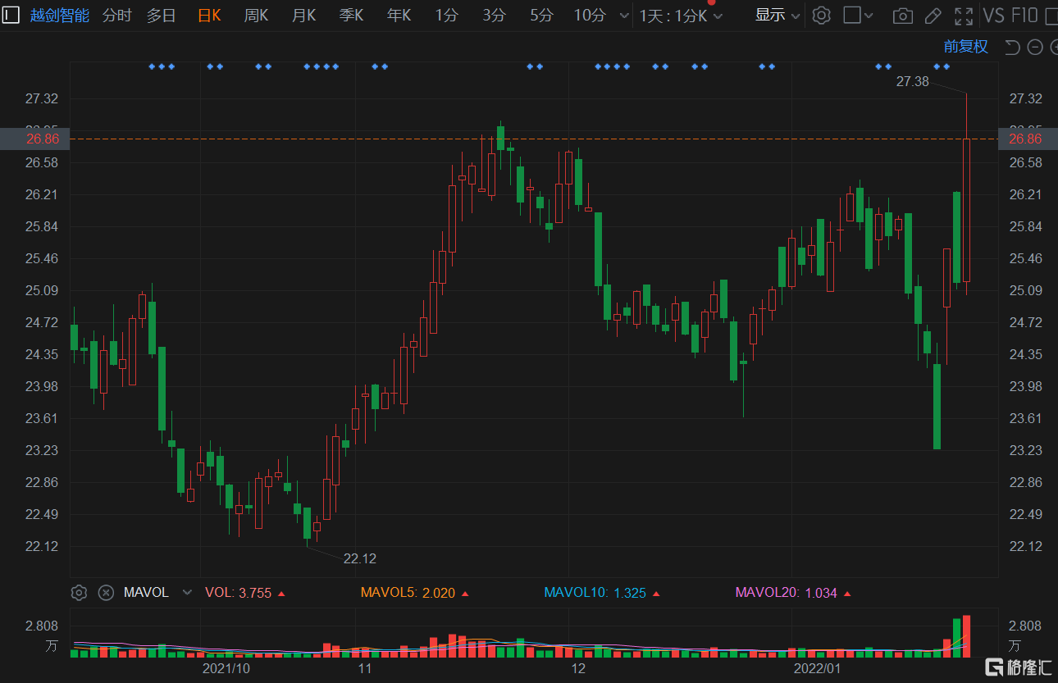This screenshot has width=1058, height=683.
Task: Click the 2021/10 date axis label
Action: [x=226, y=669]
